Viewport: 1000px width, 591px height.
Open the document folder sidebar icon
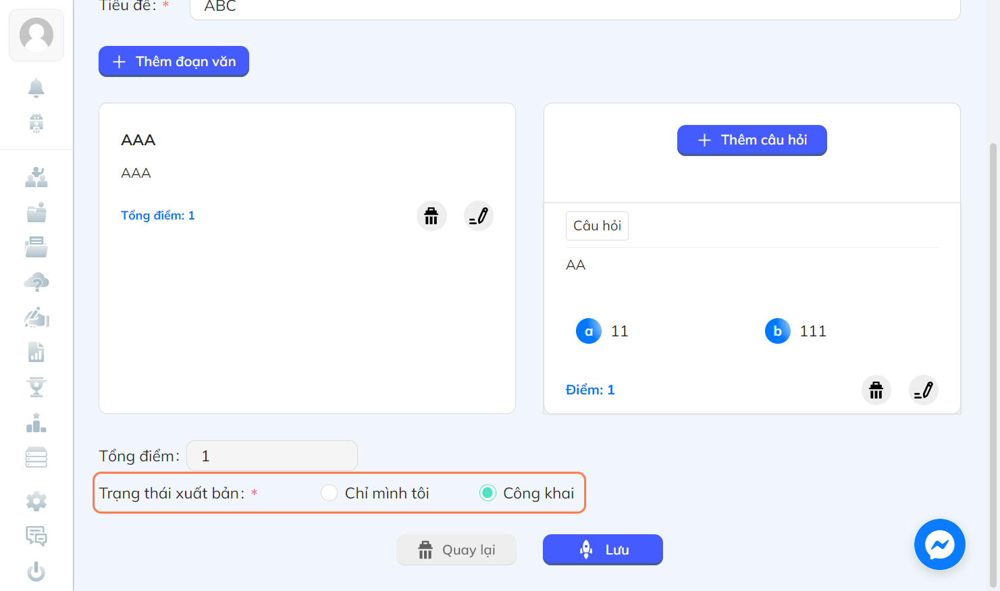click(x=36, y=247)
